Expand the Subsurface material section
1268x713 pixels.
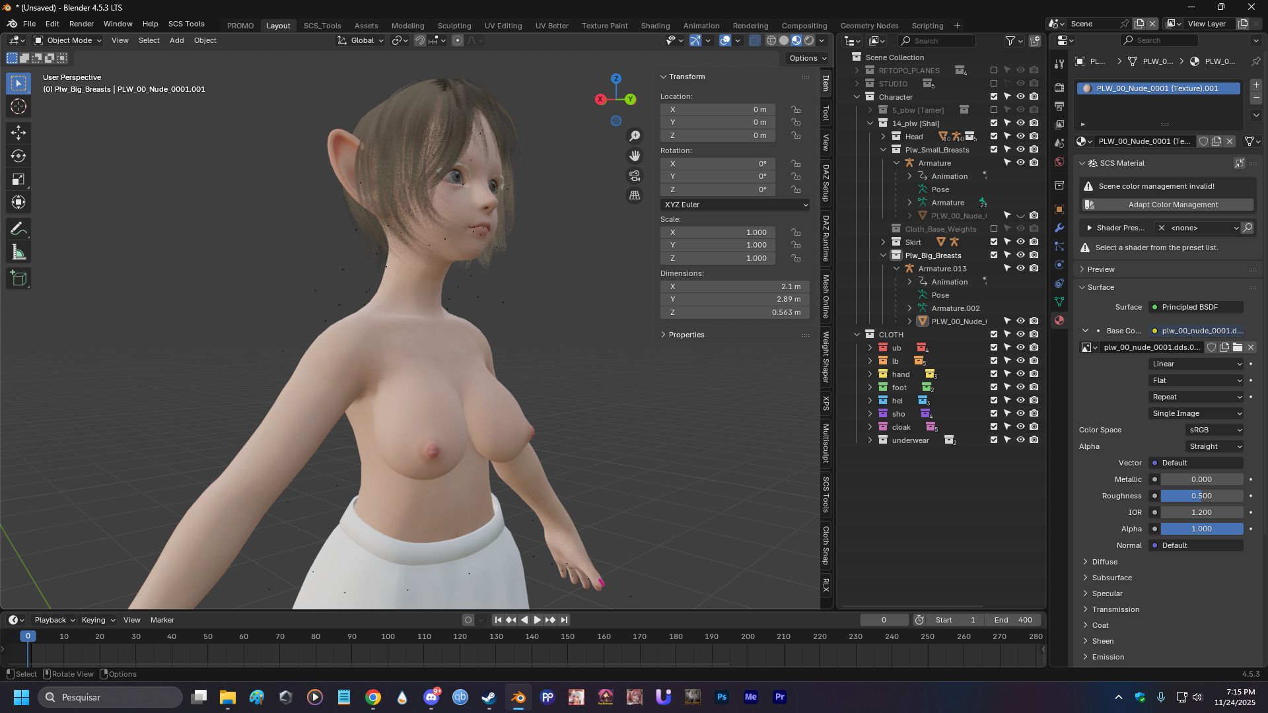pyautogui.click(x=1111, y=578)
